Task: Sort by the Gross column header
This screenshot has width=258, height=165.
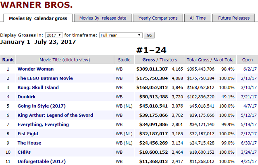Action: click(x=149, y=60)
